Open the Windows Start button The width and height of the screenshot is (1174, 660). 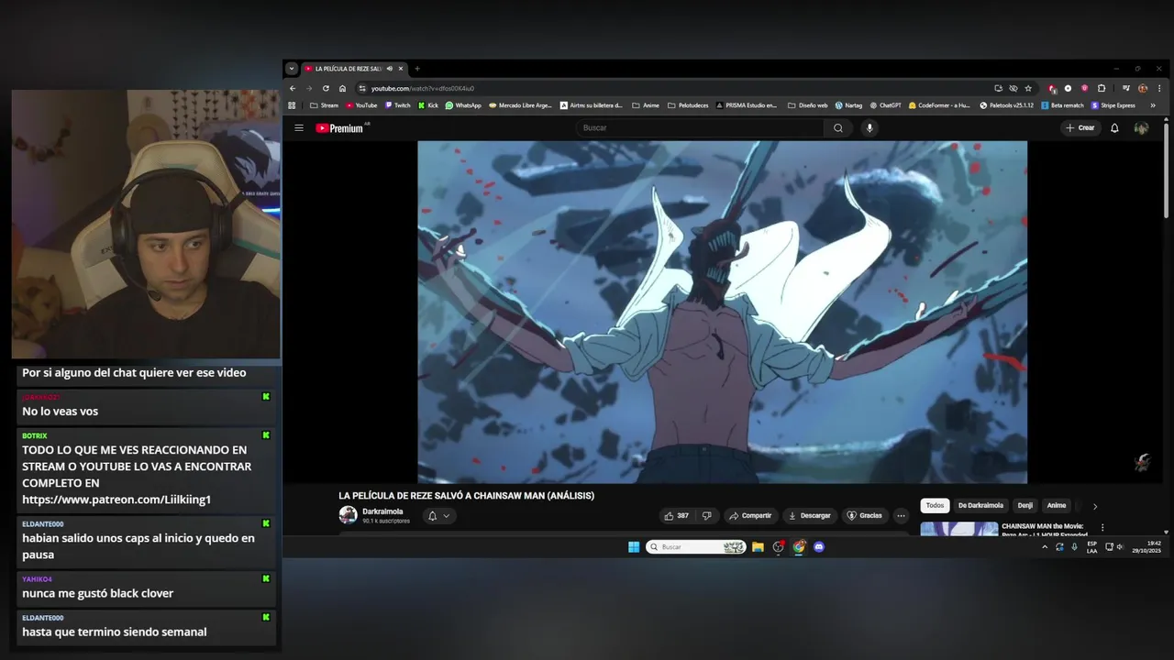coord(634,547)
